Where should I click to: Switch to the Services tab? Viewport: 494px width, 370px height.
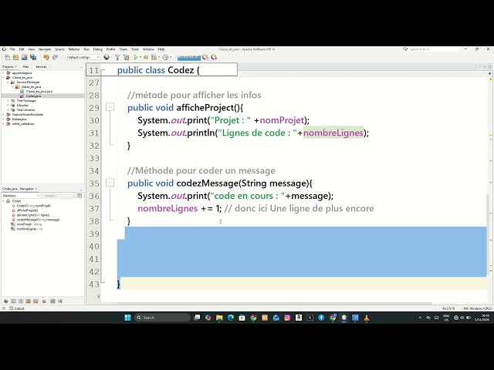[x=41, y=67]
